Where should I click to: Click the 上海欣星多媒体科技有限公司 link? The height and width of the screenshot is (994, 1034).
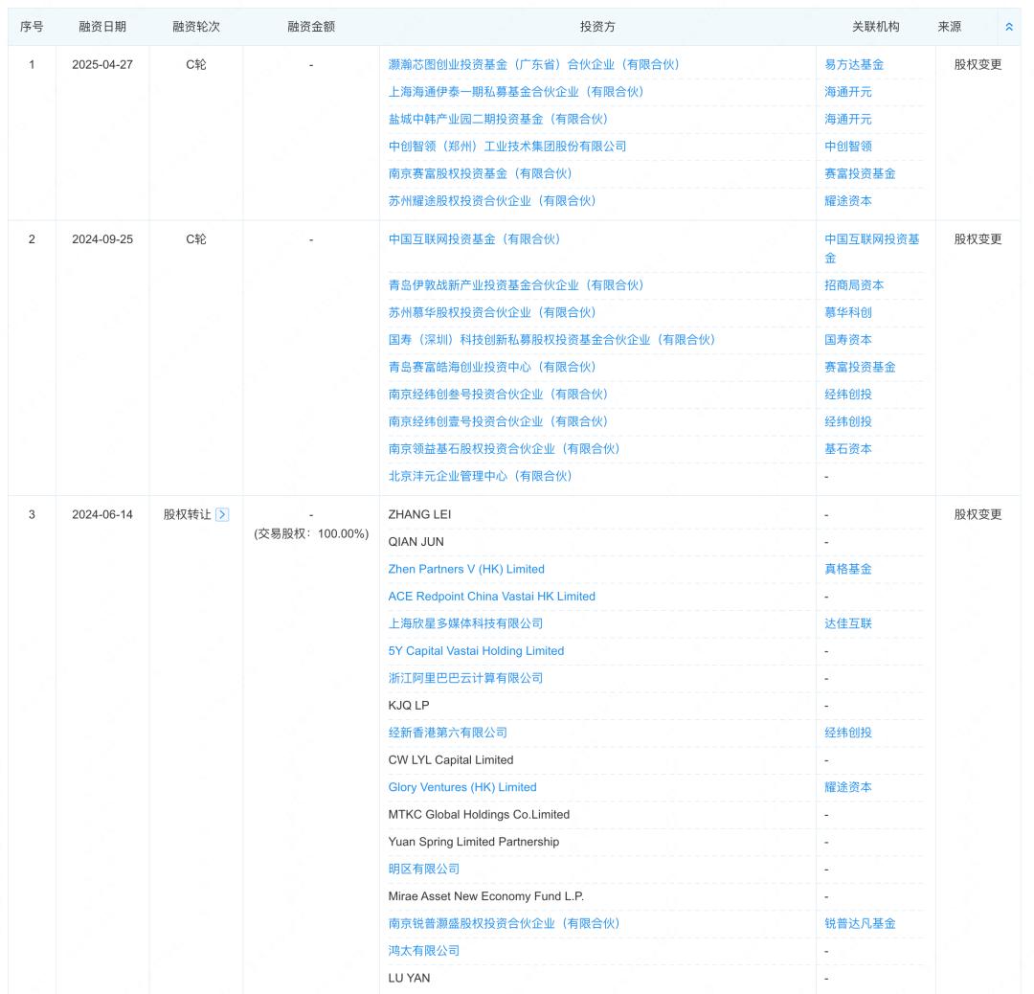coord(465,623)
